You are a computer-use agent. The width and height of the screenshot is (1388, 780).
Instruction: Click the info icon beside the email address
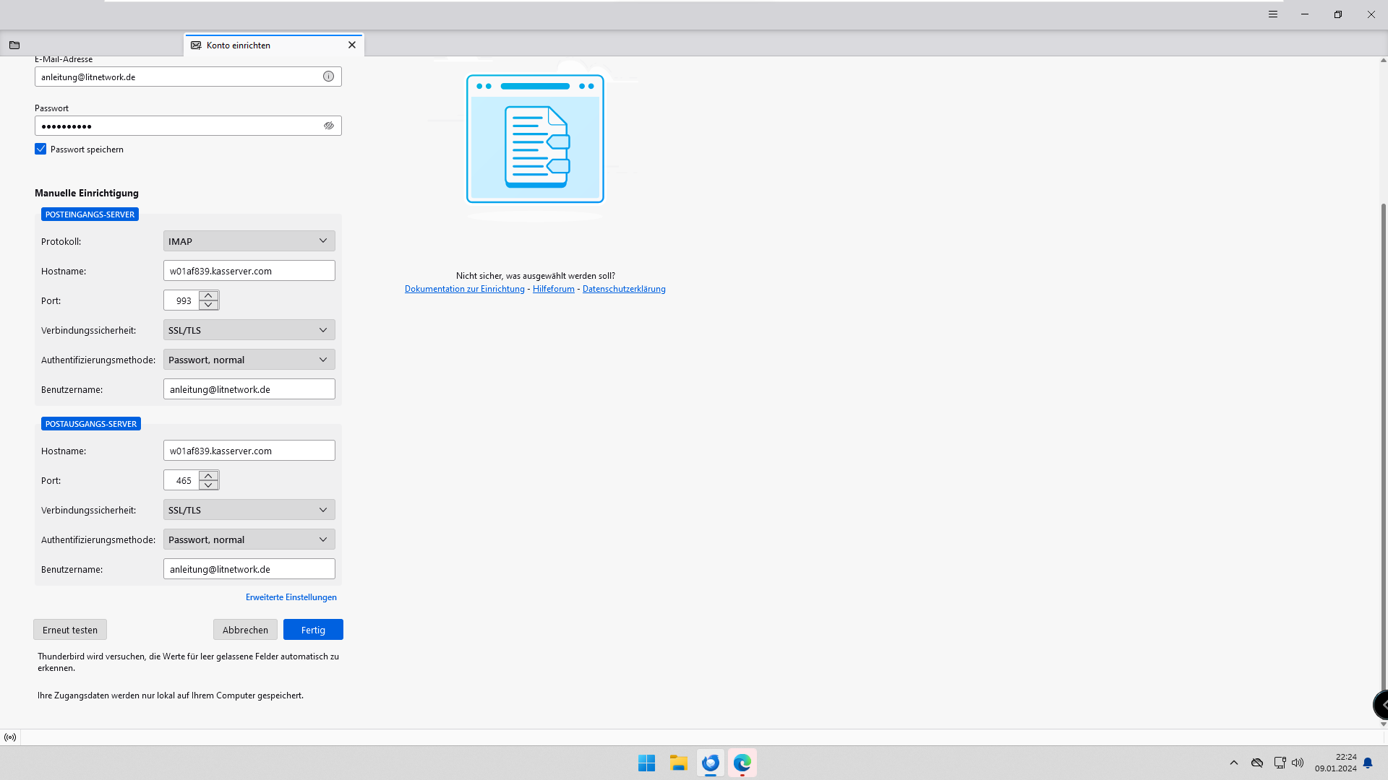[x=328, y=77]
